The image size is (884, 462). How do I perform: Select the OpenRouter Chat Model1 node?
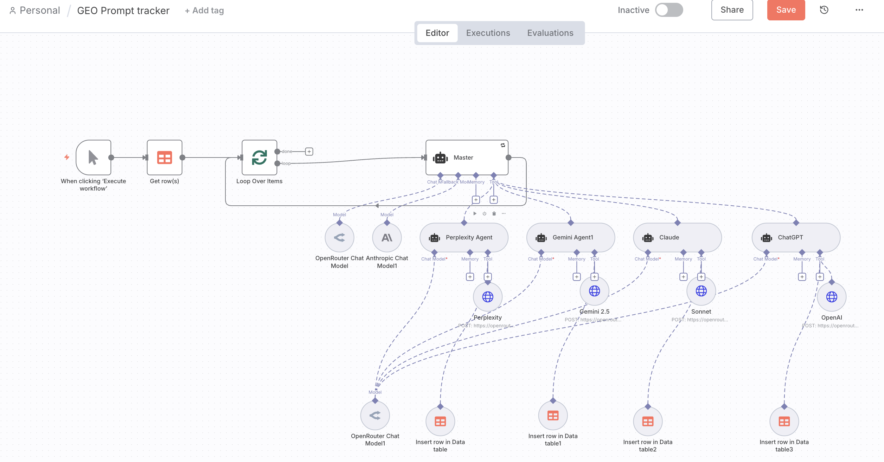pyautogui.click(x=375, y=416)
